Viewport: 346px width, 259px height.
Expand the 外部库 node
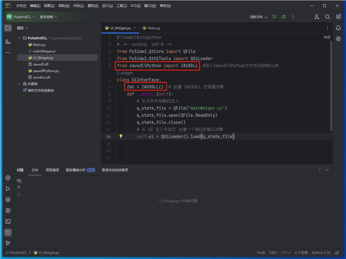(x=19, y=84)
